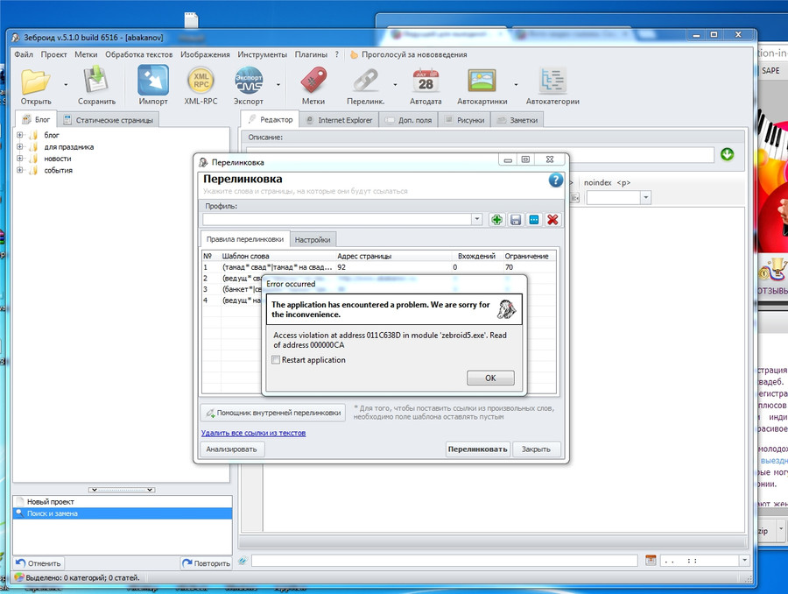Open the Профиль dropdown list
Viewport: 788px width, 594px height.
click(476, 219)
